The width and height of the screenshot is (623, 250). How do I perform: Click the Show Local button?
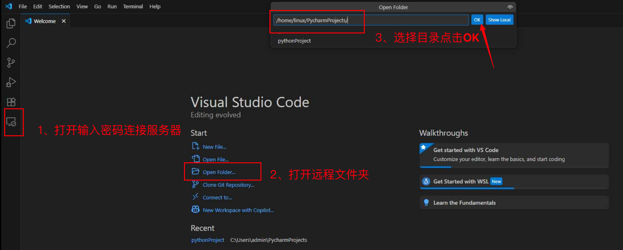[499, 20]
